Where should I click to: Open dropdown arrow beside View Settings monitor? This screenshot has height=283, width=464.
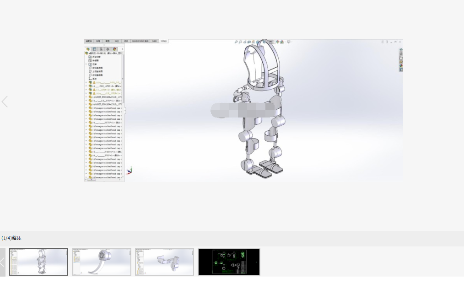[292, 42]
